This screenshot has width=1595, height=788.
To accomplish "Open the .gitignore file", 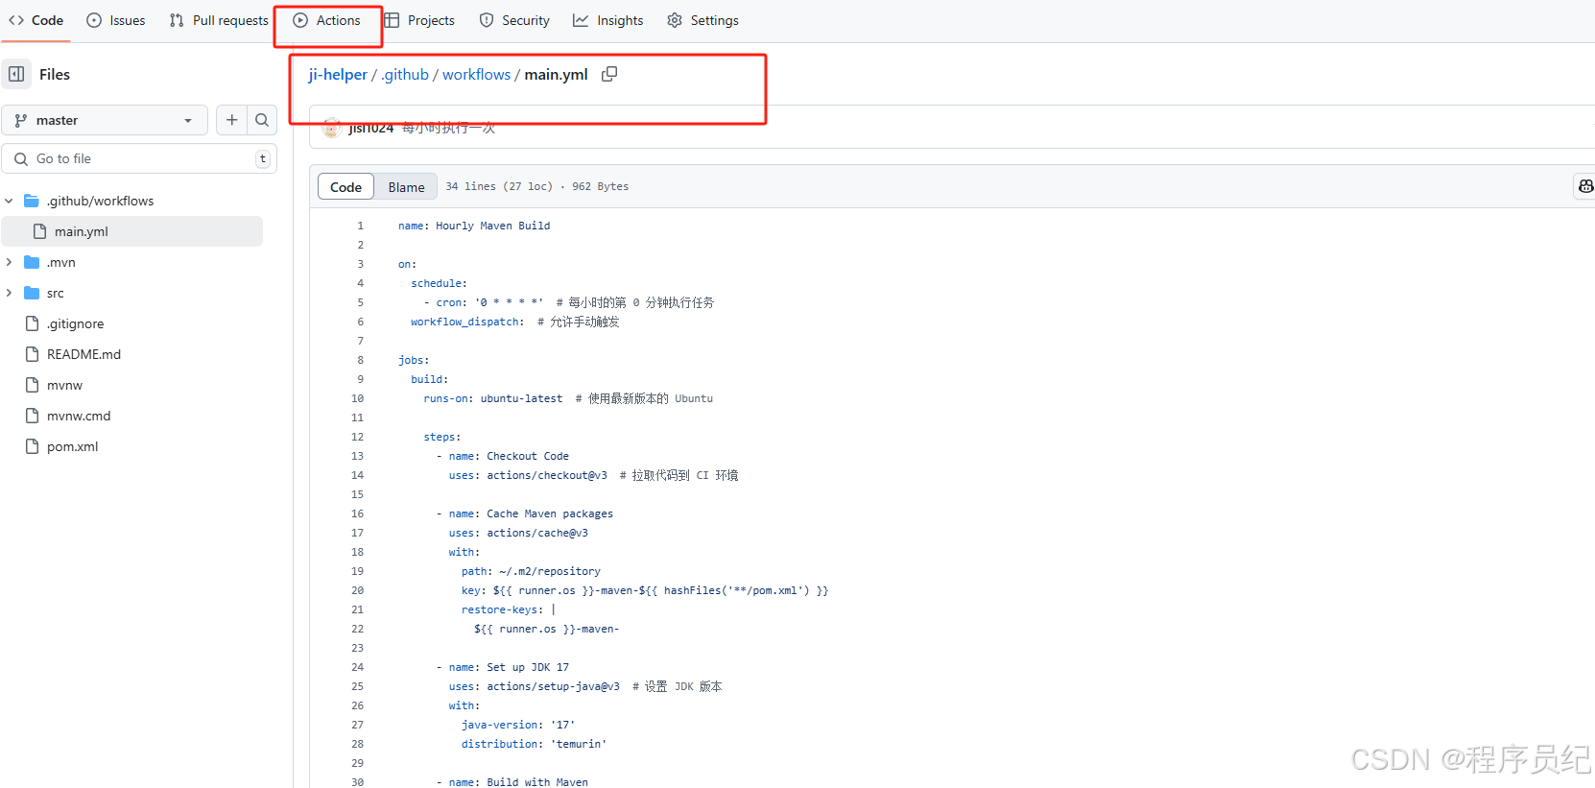I will [75, 323].
